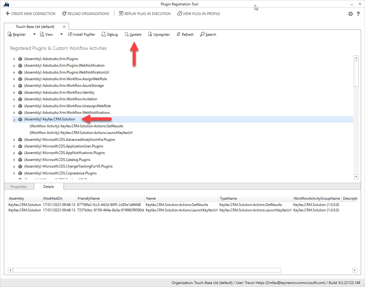Close the Touch-Base Ltd connection tab
This screenshot has width=365, height=287.
tap(64, 27)
